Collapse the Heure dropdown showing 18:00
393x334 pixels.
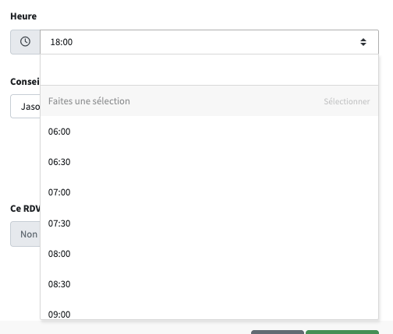click(x=209, y=42)
